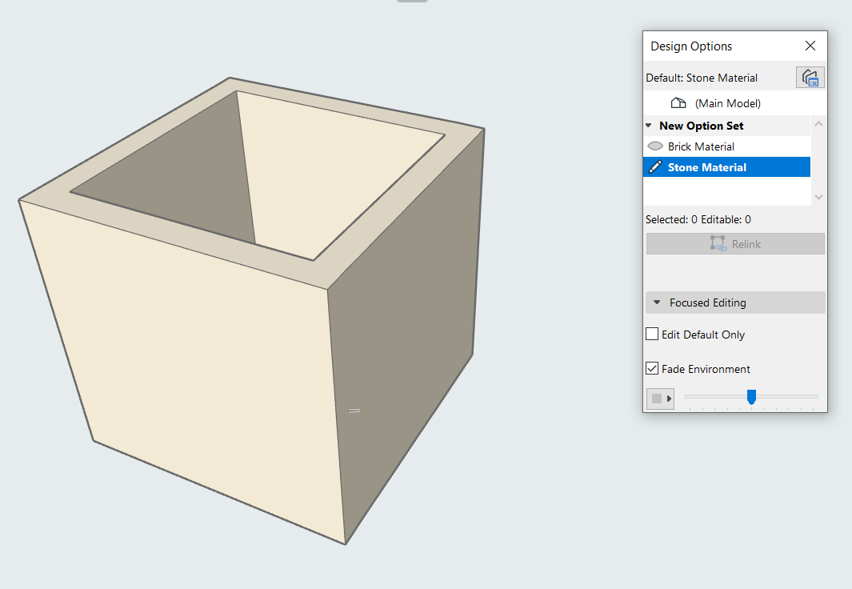The height and width of the screenshot is (589, 852).
Task: Disable Fade Environment checkbox
Action: (652, 368)
